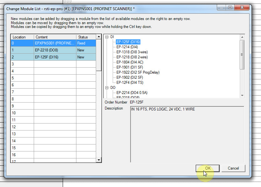Image resolution: width=261 pixels, height=187 pixels.
Task: Click the Order Number EP-125F value
Action: (137, 102)
